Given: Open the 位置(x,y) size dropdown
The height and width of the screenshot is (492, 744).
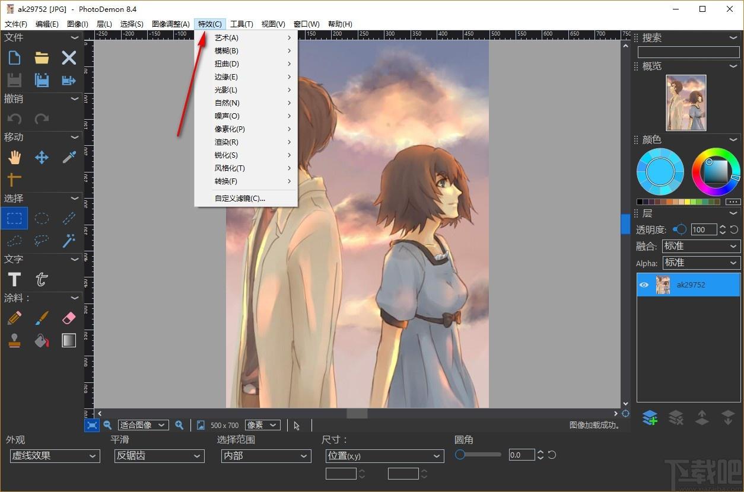Looking at the screenshot, I should click(385, 456).
